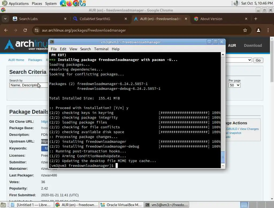Click terminal scrollbar down arrow

223,166
